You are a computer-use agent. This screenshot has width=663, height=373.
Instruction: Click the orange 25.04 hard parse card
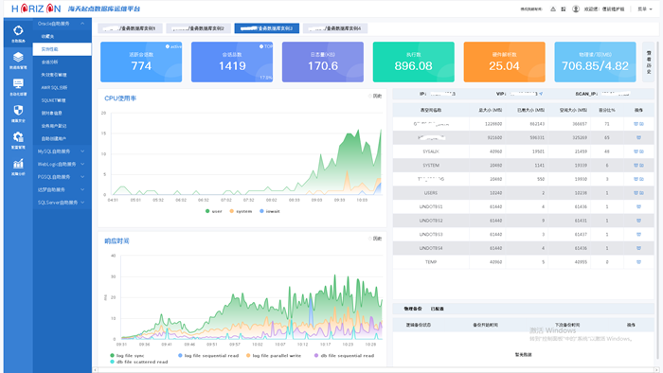tap(505, 62)
